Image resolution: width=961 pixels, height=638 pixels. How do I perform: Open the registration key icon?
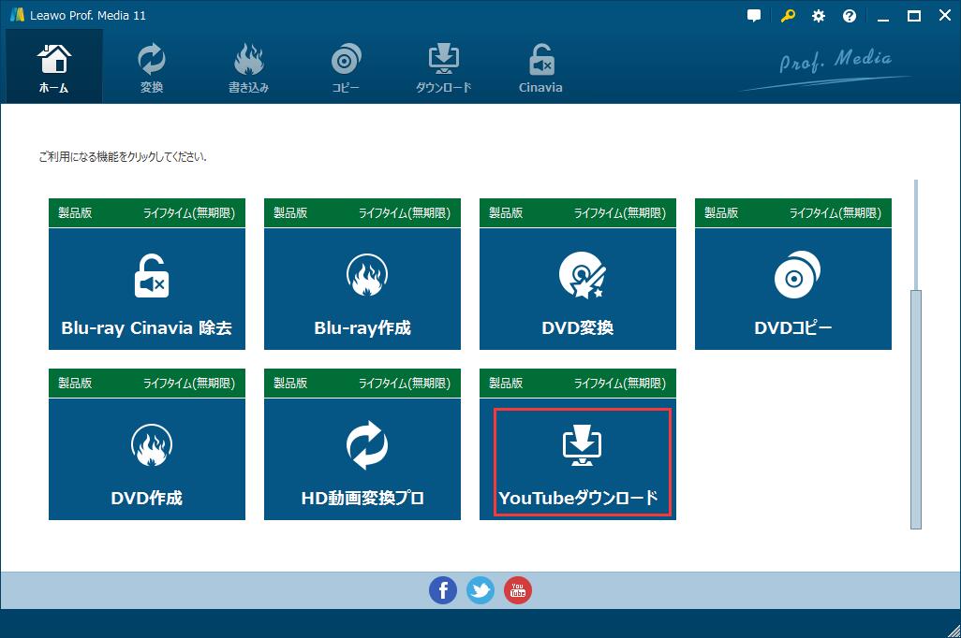tap(786, 15)
